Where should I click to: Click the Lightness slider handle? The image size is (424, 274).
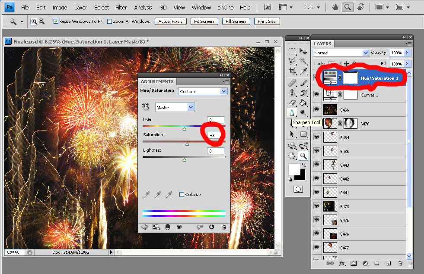pyautogui.click(x=184, y=160)
